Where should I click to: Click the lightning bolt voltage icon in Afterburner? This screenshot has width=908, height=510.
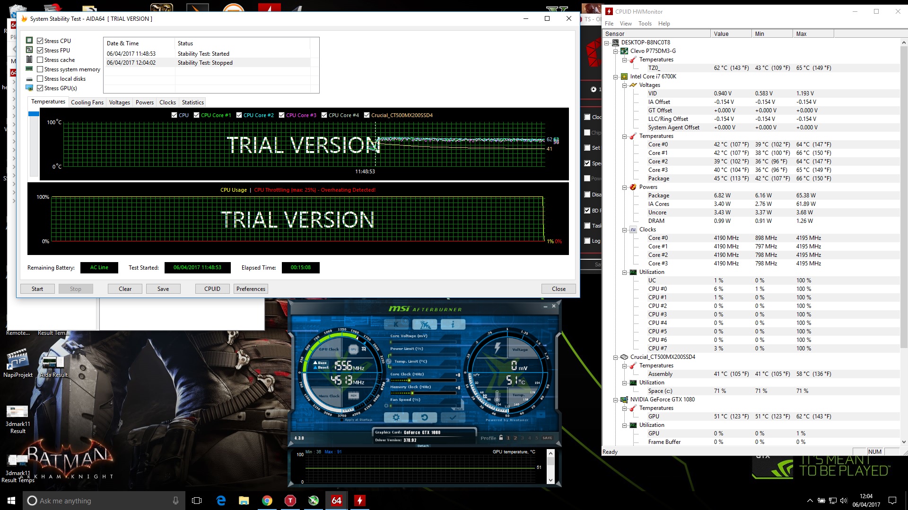[498, 348]
